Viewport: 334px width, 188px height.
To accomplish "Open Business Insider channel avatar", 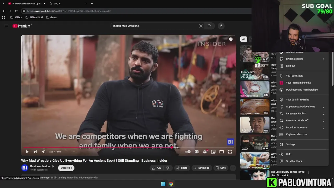I will pyautogui.click(x=25, y=168).
